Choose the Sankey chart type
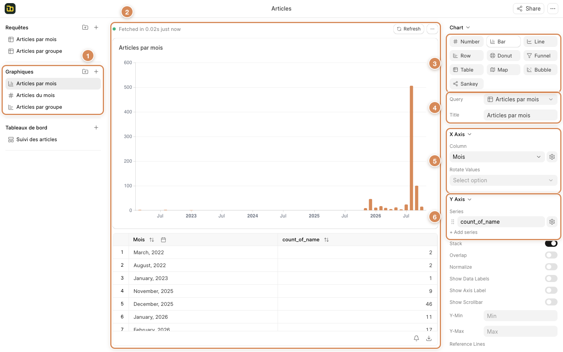The height and width of the screenshot is (352, 563). click(x=466, y=84)
